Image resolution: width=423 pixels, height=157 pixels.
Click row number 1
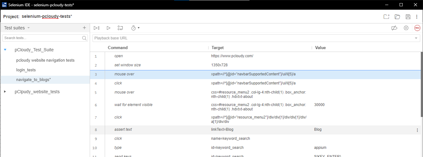96,56
